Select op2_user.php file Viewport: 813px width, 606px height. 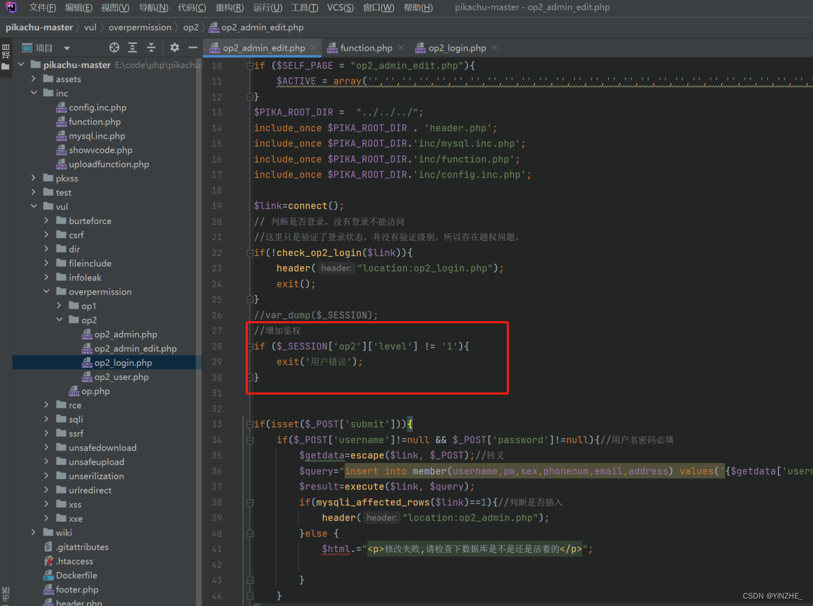(x=121, y=377)
